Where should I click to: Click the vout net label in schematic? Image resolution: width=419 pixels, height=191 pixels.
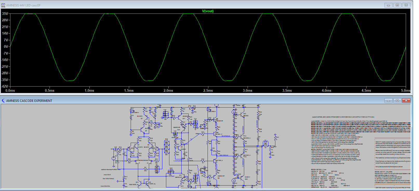[275, 147]
